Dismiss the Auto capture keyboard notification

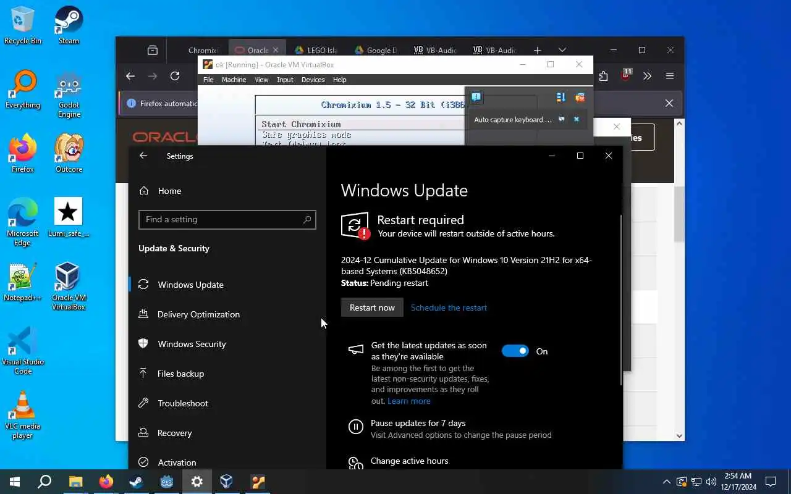click(576, 119)
